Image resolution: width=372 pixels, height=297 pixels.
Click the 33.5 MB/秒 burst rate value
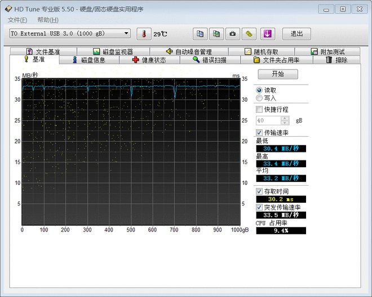(x=281, y=215)
